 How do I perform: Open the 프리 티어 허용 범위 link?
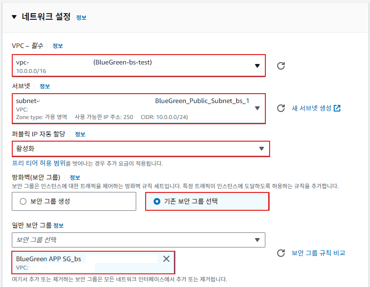(39, 163)
